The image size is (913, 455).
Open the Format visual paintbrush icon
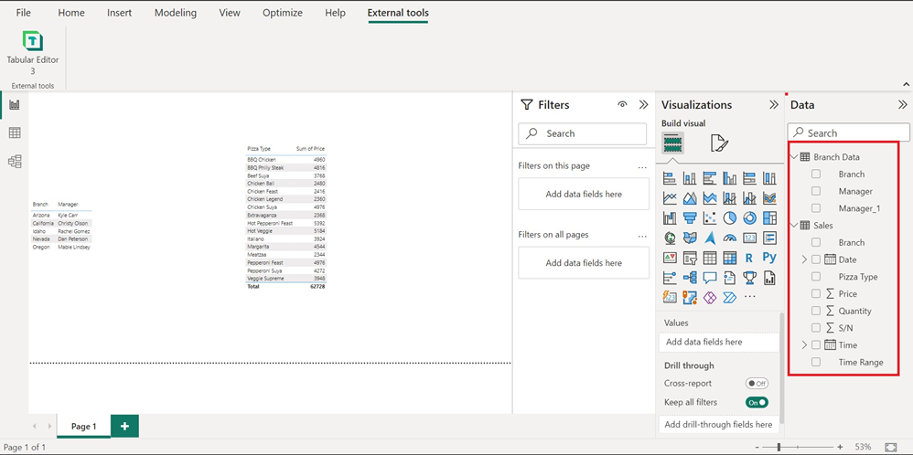click(719, 143)
